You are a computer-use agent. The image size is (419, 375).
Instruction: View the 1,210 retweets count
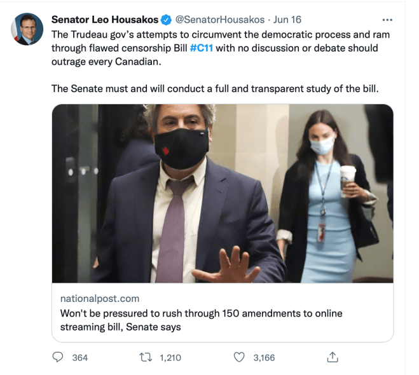pos(170,358)
